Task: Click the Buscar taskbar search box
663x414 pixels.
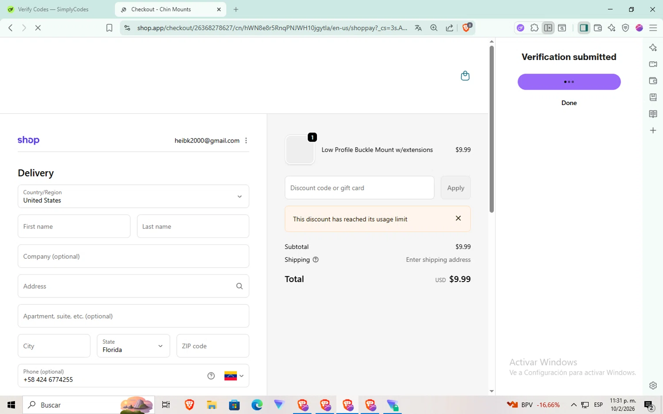Action: [88, 405]
